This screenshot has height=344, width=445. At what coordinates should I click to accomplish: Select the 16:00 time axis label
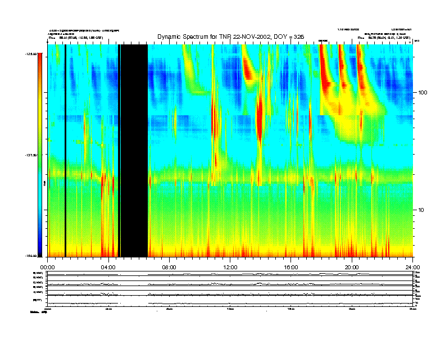(291, 268)
